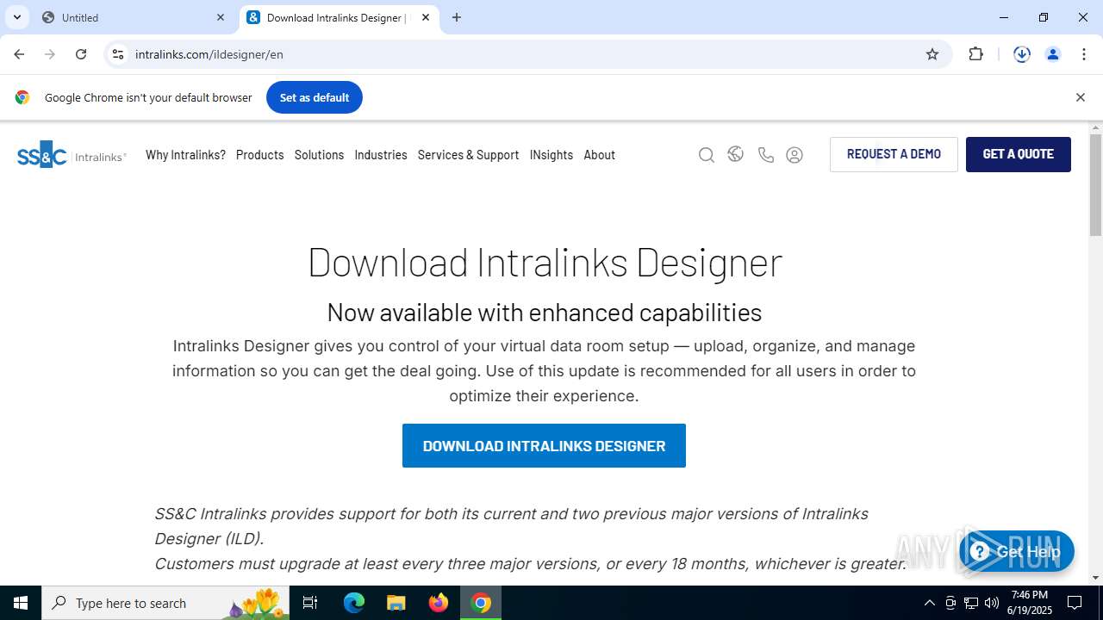Viewport: 1103px width, 620px height.
Task: Select the Download Intralinks Designer tab
Action: (x=339, y=17)
